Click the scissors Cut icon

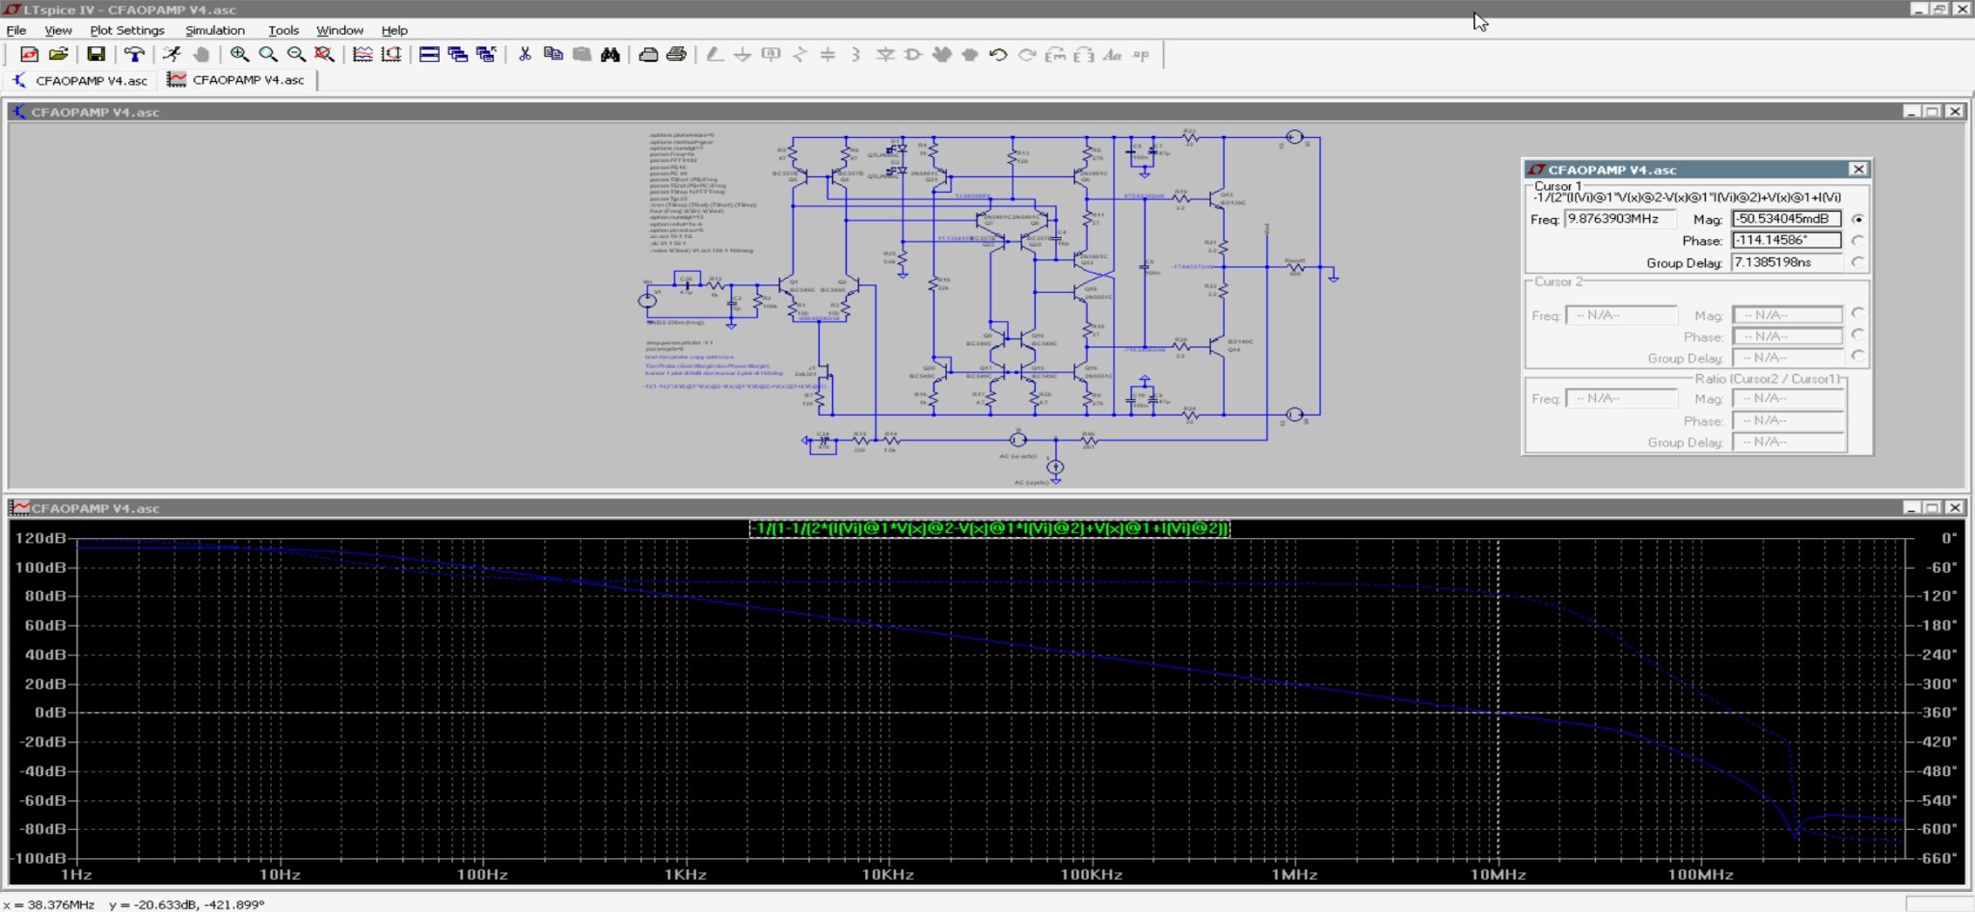pyautogui.click(x=525, y=55)
